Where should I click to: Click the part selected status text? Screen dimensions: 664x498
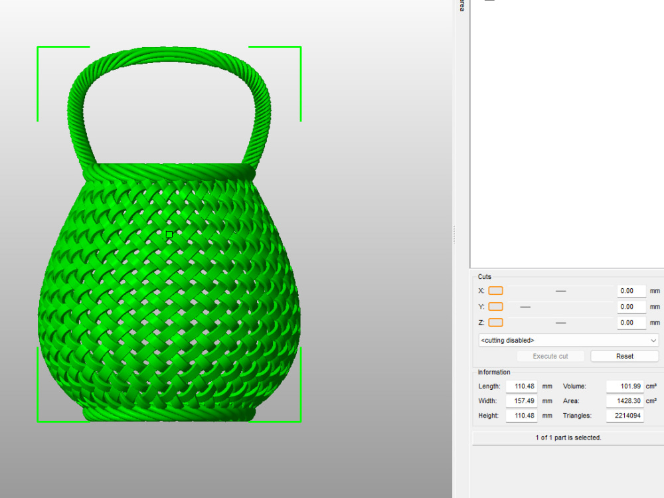568,438
